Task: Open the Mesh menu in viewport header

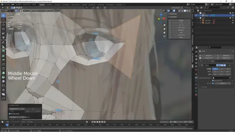Action: 41,11
